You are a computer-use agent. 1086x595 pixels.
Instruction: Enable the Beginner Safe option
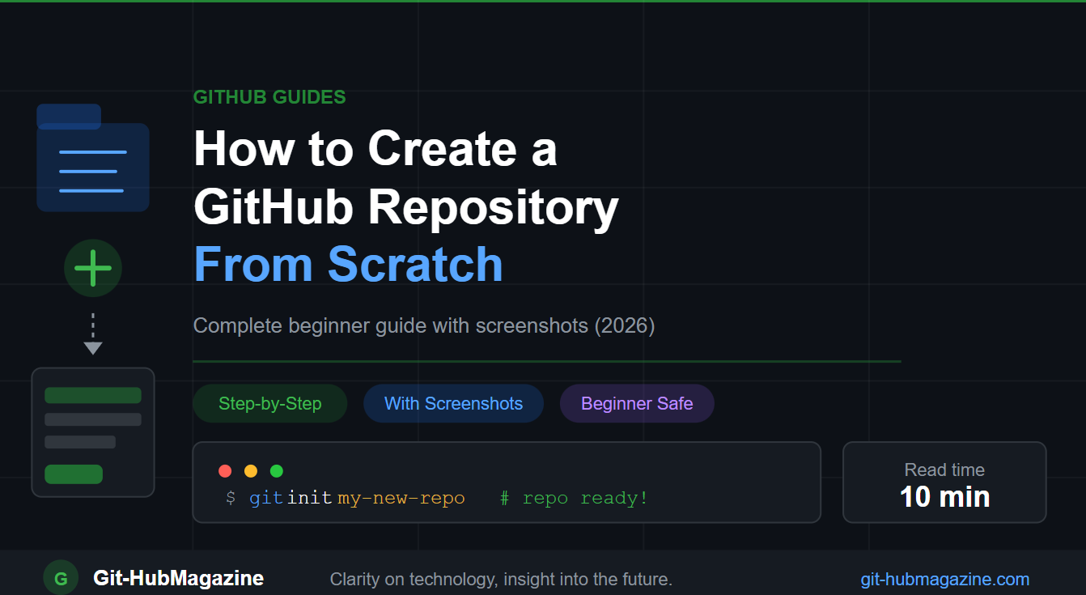click(x=637, y=403)
